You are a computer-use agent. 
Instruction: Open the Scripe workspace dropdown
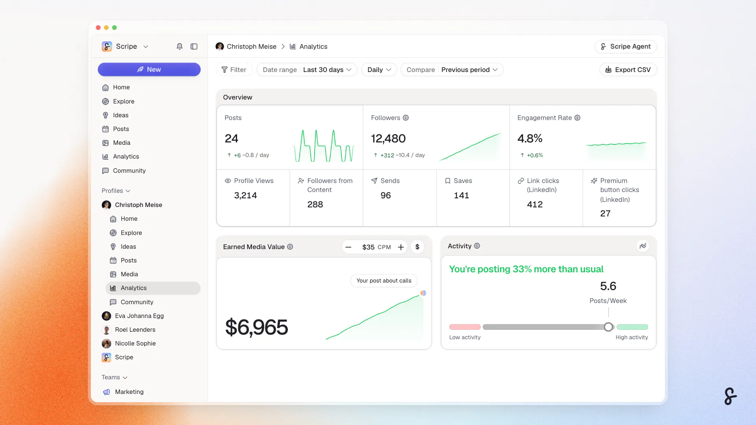[x=125, y=46]
